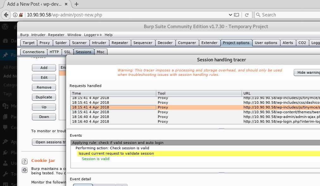Open the Comments icon in the WordPress sidebar

(x=5, y=127)
